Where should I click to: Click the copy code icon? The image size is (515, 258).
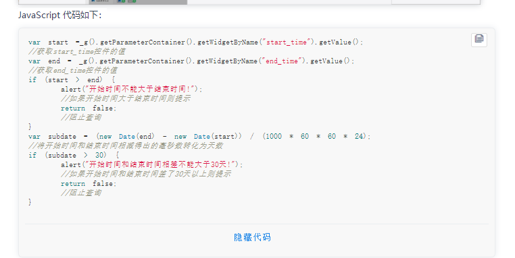pyautogui.click(x=479, y=40)
